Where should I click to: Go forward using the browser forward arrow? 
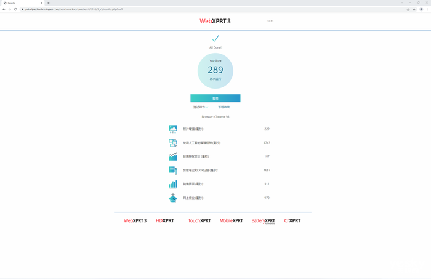click(x=10, y=9)
